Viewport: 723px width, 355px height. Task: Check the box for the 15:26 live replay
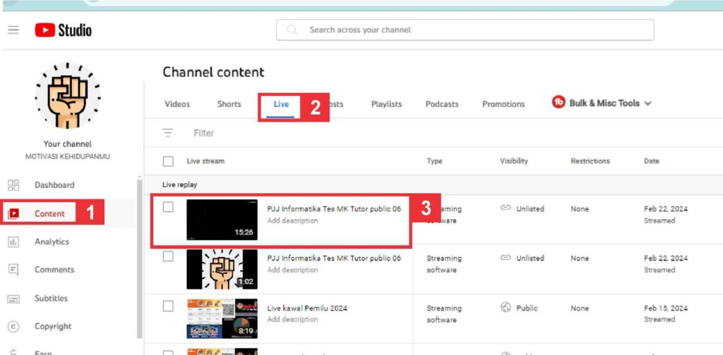point(168,207)
